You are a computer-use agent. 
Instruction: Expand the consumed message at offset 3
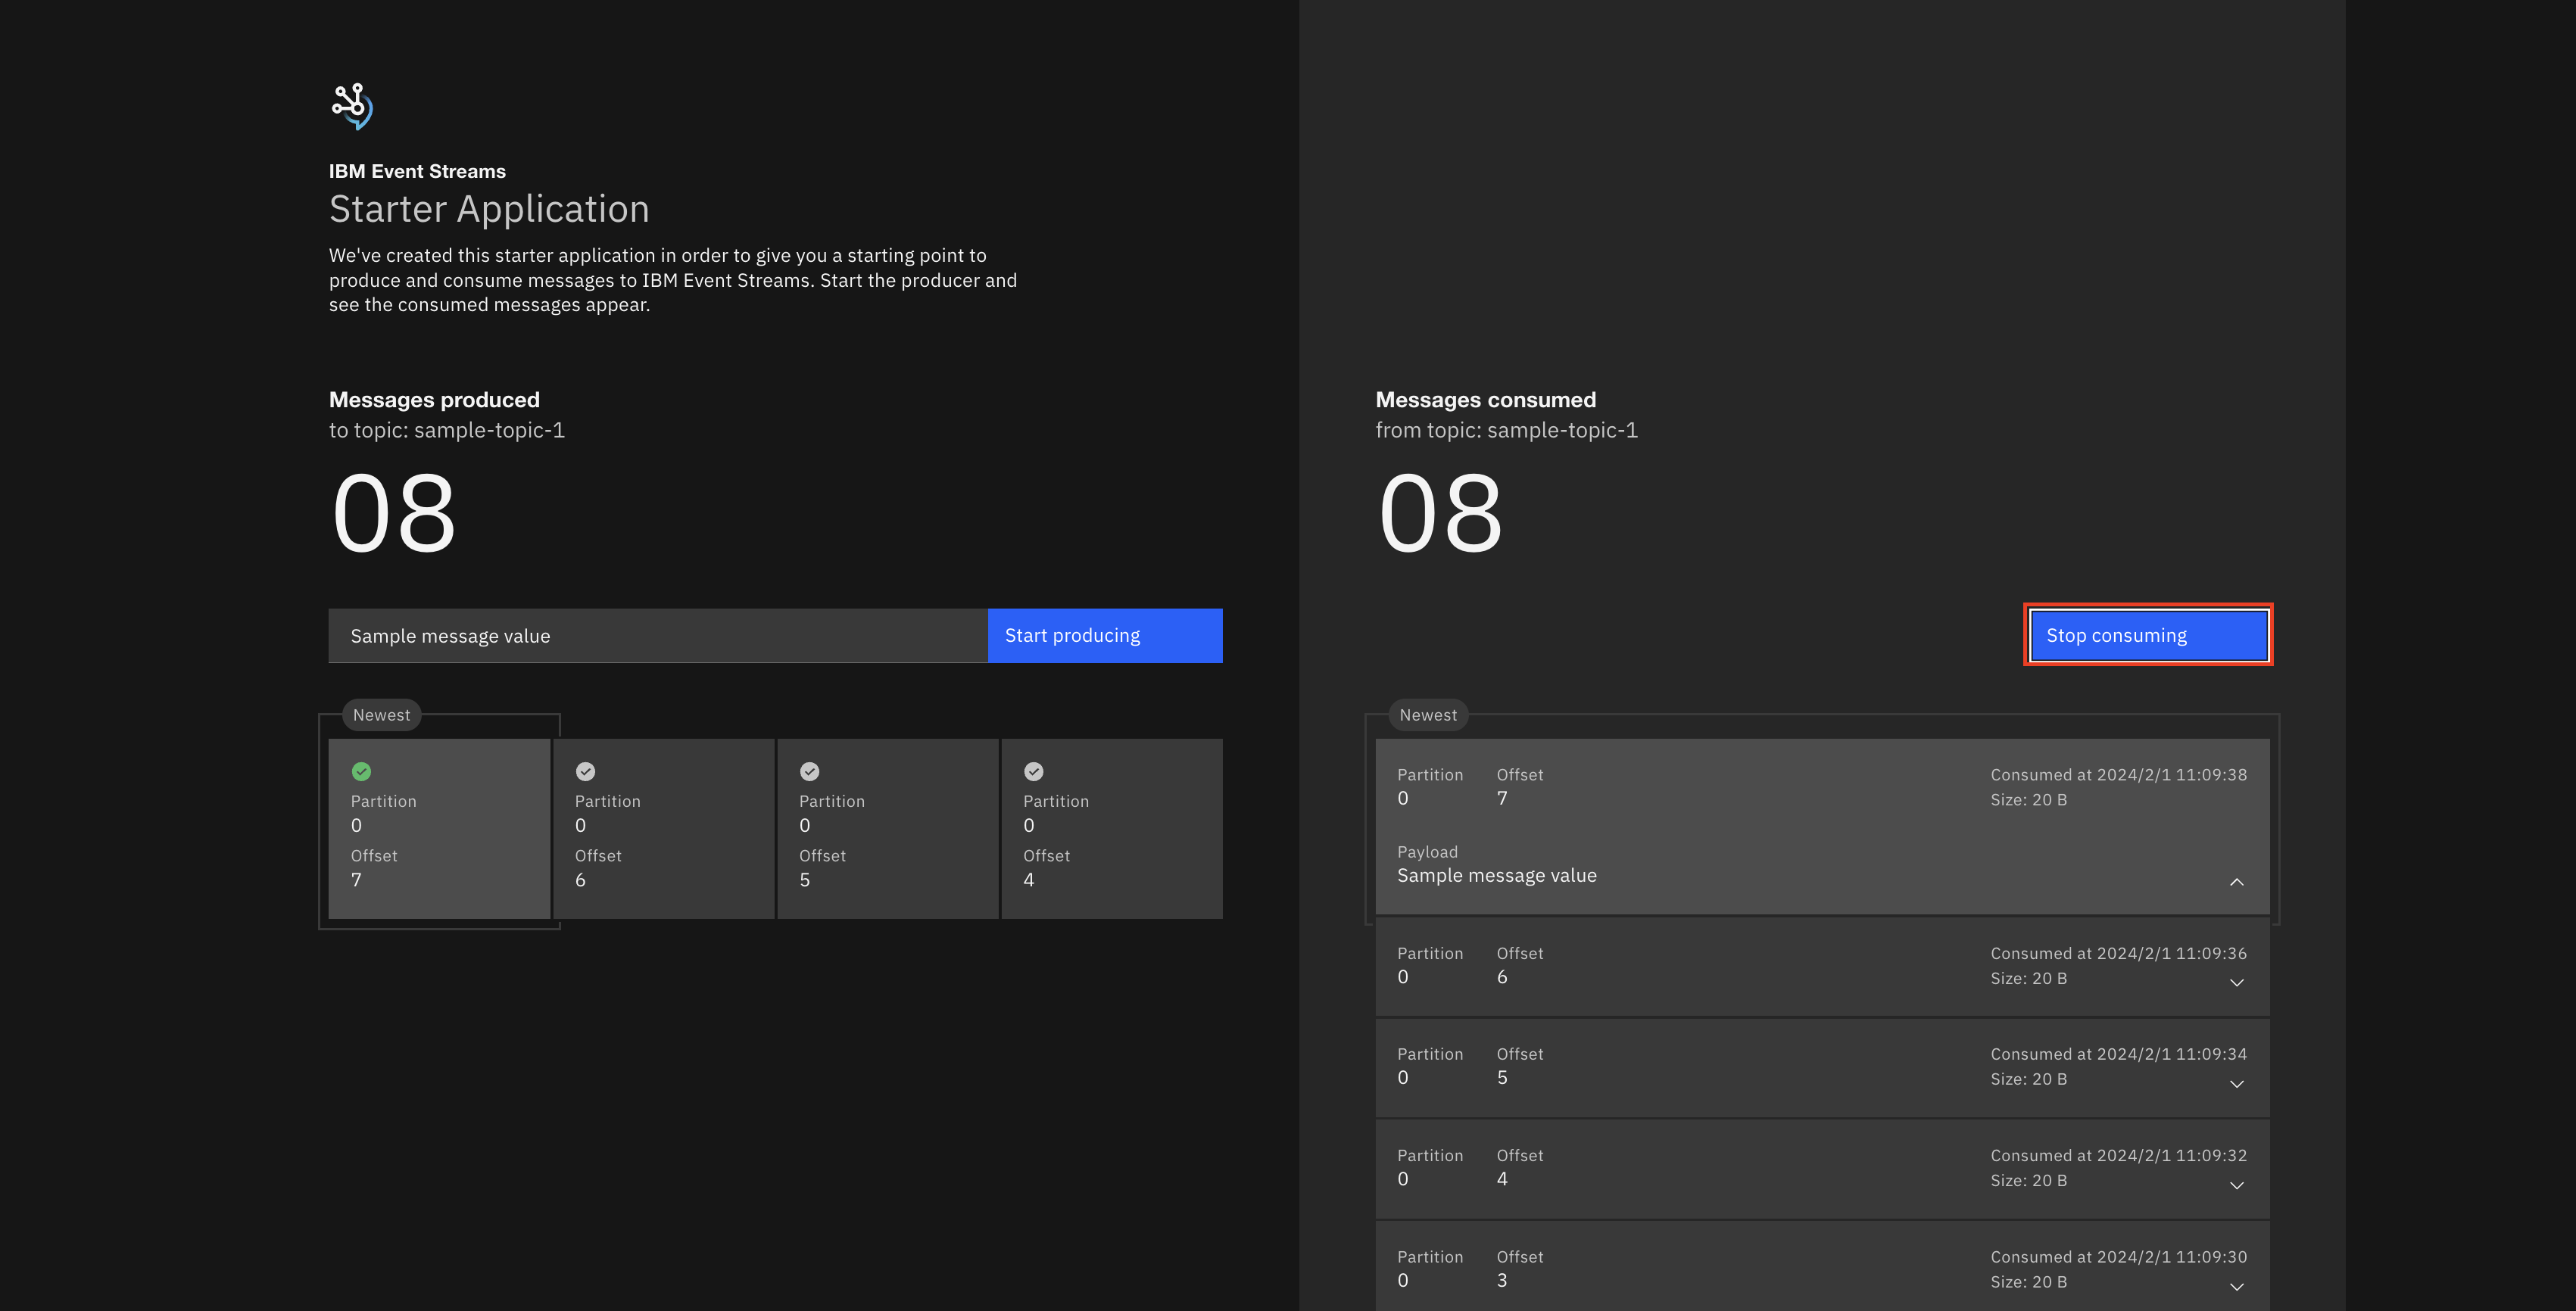pyautogui.click(x=2236, y=1286)
